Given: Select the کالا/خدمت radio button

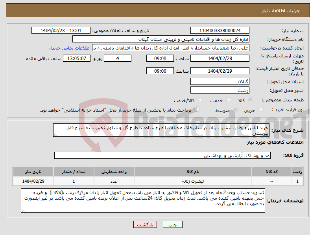Looking at the screenshot, I should tap(201, 100).
